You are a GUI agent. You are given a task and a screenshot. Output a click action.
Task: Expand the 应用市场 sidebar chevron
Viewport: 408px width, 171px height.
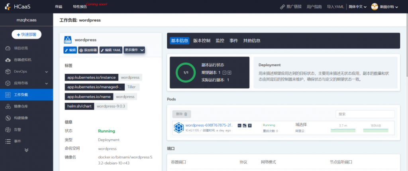47,83
